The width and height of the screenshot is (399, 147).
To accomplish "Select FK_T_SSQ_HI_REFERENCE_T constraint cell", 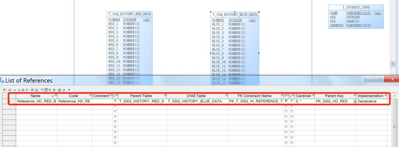I will [256, 101].
